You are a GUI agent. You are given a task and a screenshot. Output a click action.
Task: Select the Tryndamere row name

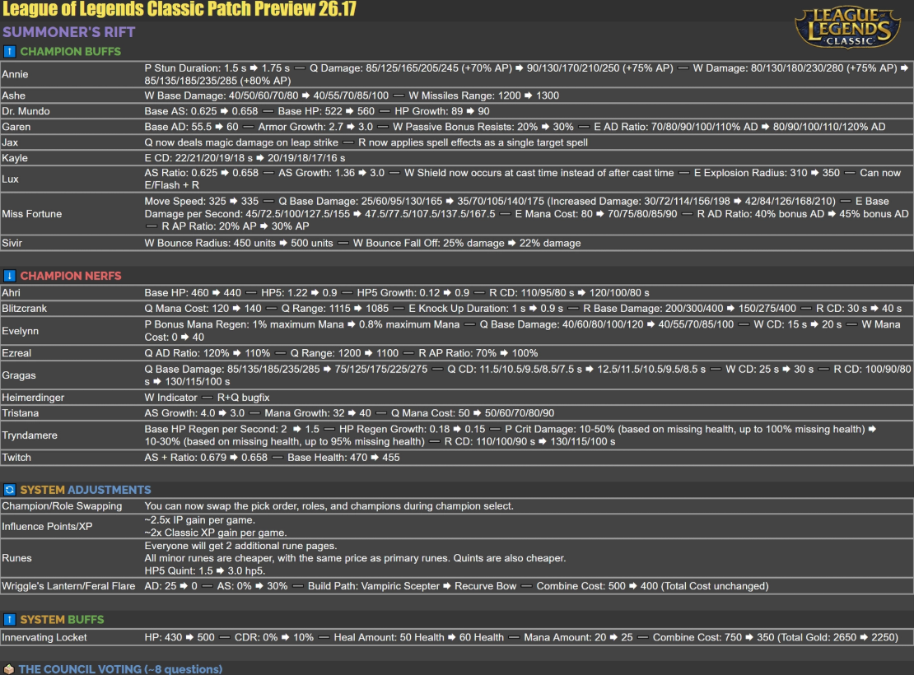pyautogui.click(x=29, y=435)
